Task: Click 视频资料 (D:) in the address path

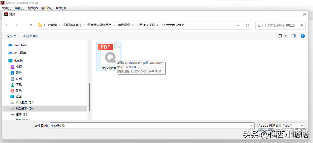Action: [72, 25]
